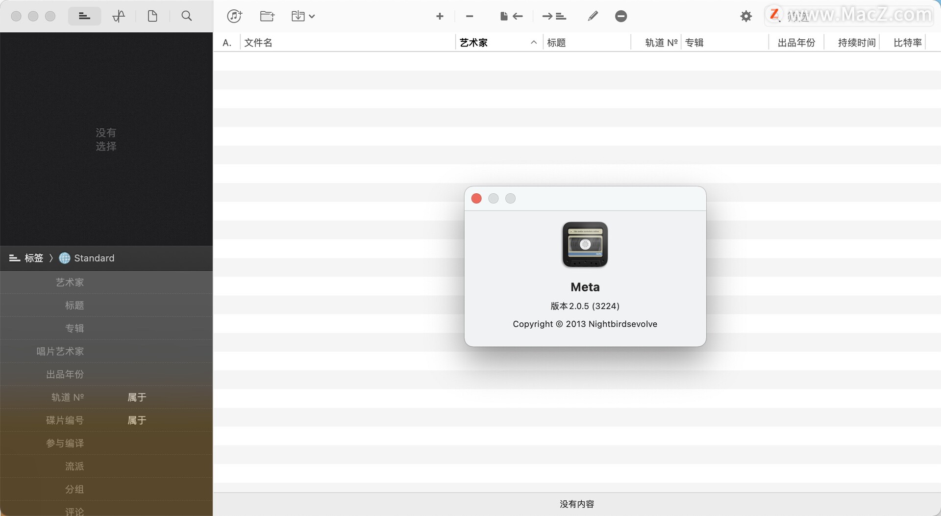Switch to the tags panel icon
Viewport: 941px width, 516px height.
(84, 16)
